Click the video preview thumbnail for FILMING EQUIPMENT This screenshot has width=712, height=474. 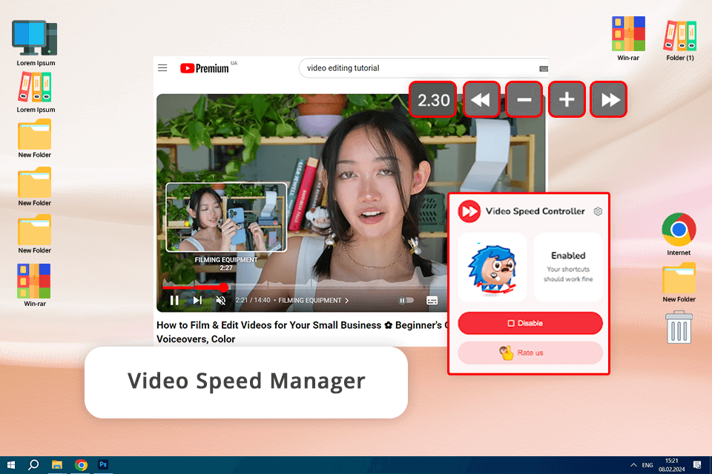point(226,217)
